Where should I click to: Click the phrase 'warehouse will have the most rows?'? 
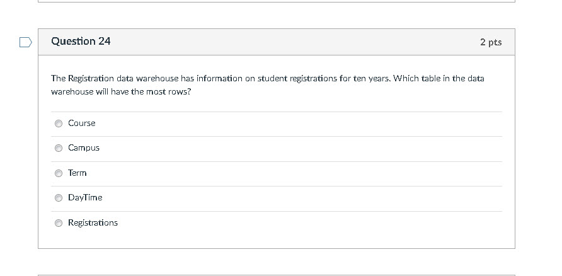click(121, 92)
